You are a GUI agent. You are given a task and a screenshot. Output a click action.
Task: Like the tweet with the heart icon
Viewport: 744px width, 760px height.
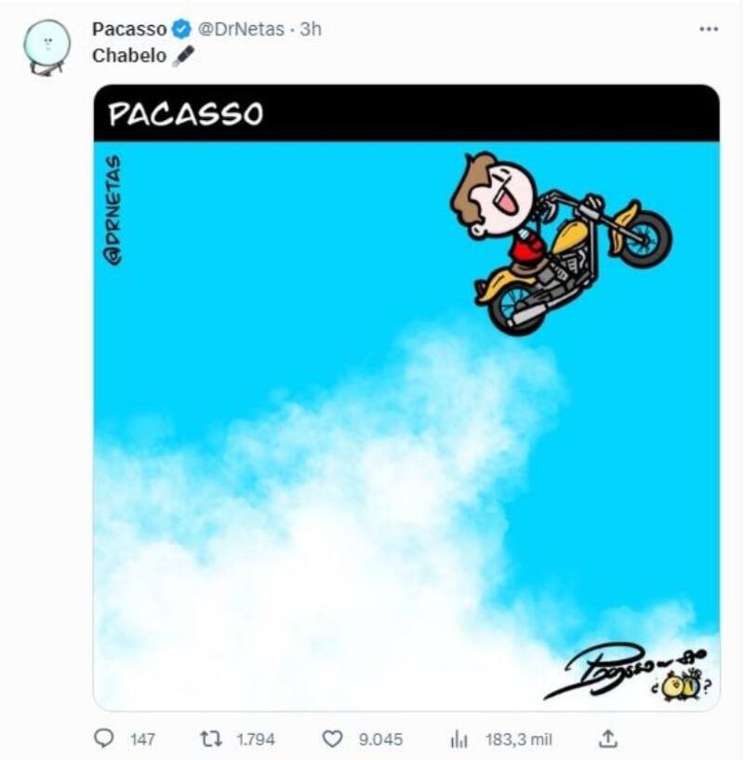(333, 739)
